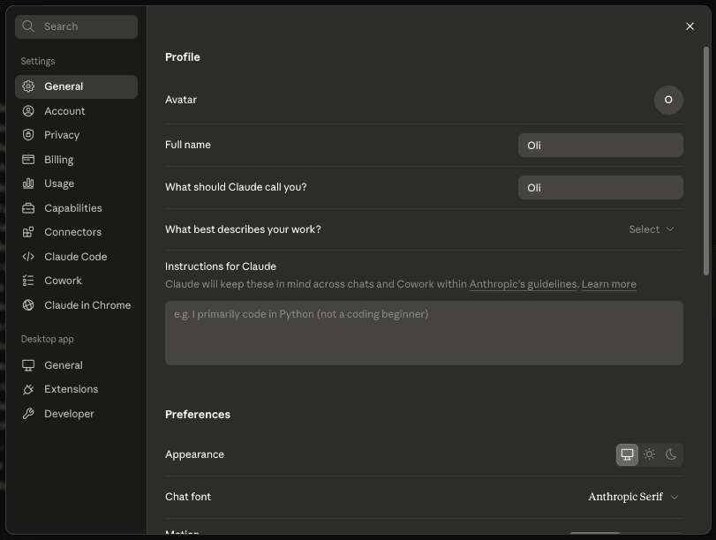Viewport: 716px width, 540px height.
Task: Click the Claude in Chrome globe icon
Action: 28,305
